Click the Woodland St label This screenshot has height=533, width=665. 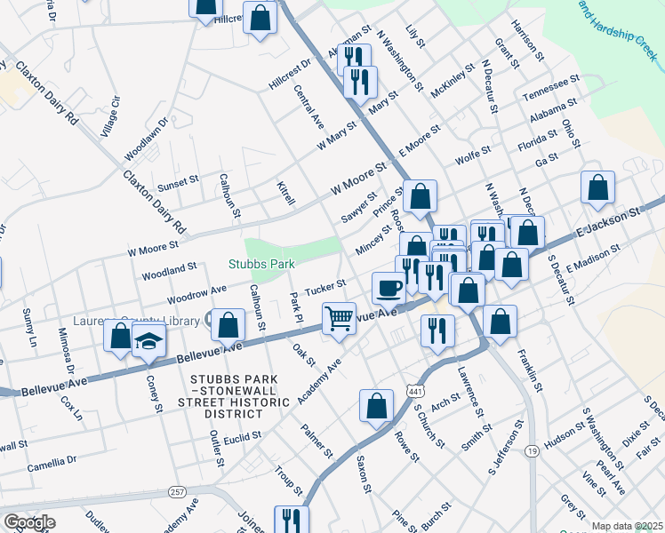click(x=169, y=272)
